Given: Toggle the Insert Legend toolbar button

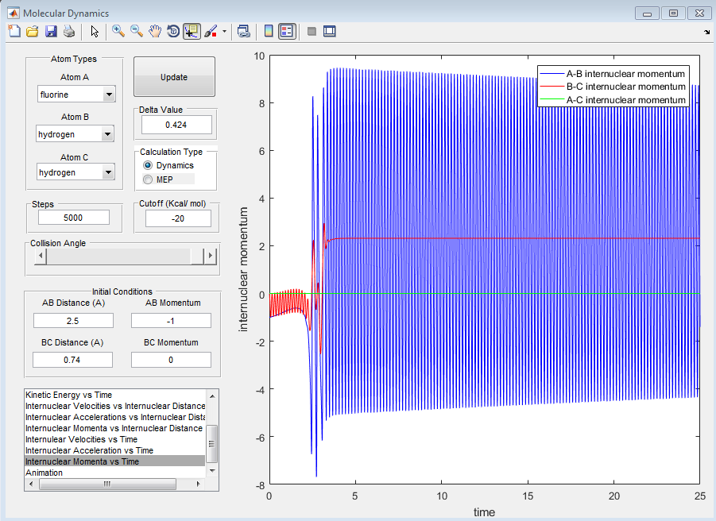Looking at the screenshot, I should 287,31.
